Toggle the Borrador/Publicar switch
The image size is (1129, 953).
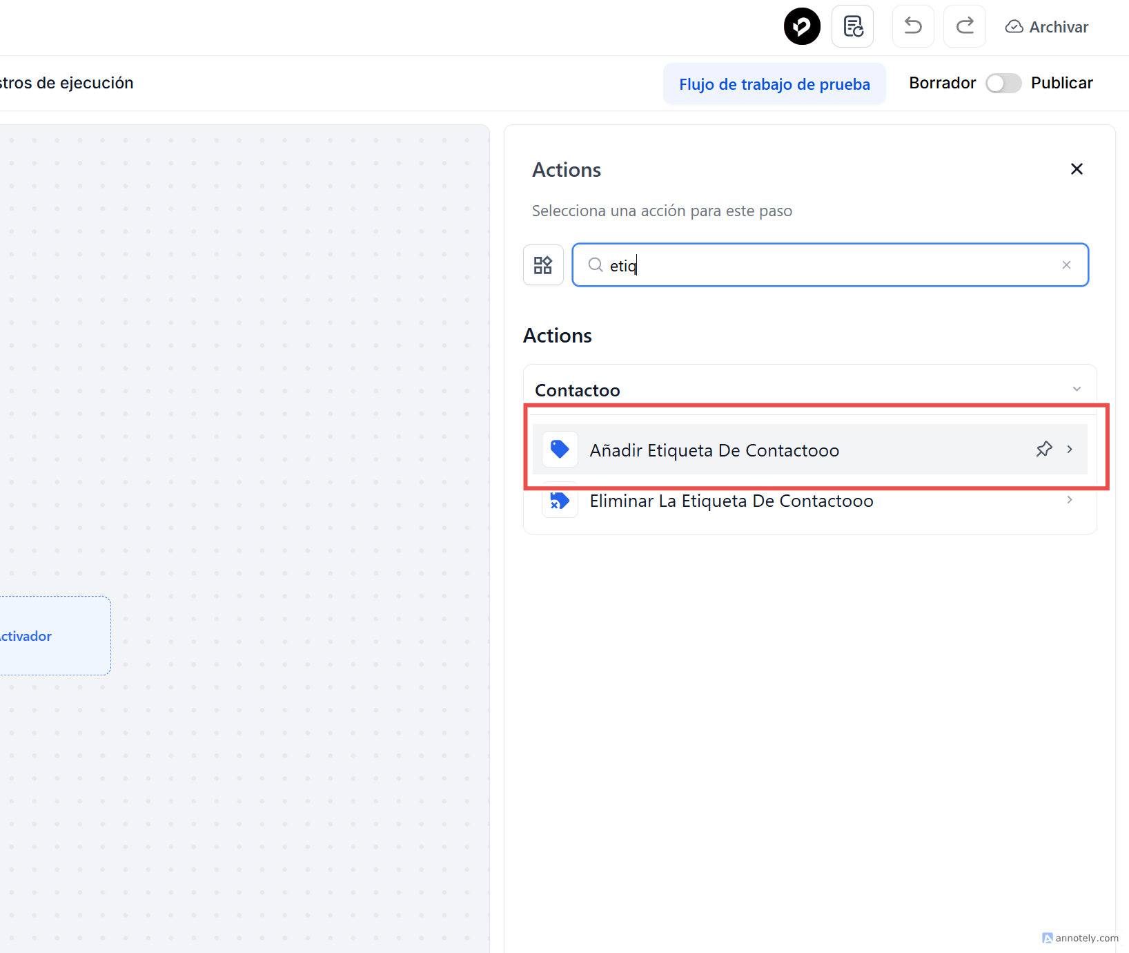pos(1003,84)
